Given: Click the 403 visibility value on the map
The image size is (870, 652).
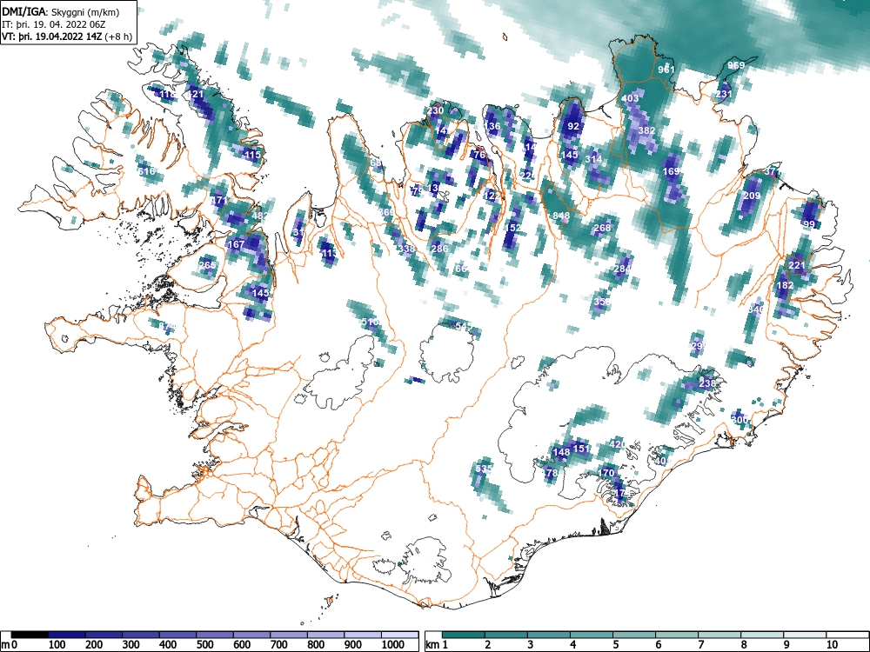Looking at the screenshot, I should pos(630,98).
